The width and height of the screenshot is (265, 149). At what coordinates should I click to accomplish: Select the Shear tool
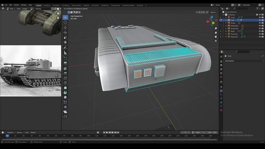65,112
